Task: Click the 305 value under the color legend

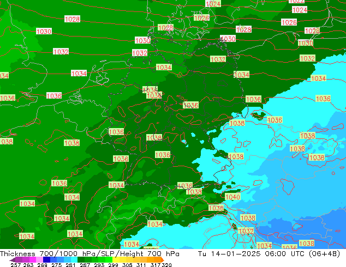Action: pyautogui.click(x=127, y=265)
